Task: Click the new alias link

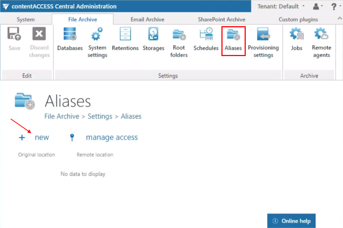Action: click(x=41, y=138)
